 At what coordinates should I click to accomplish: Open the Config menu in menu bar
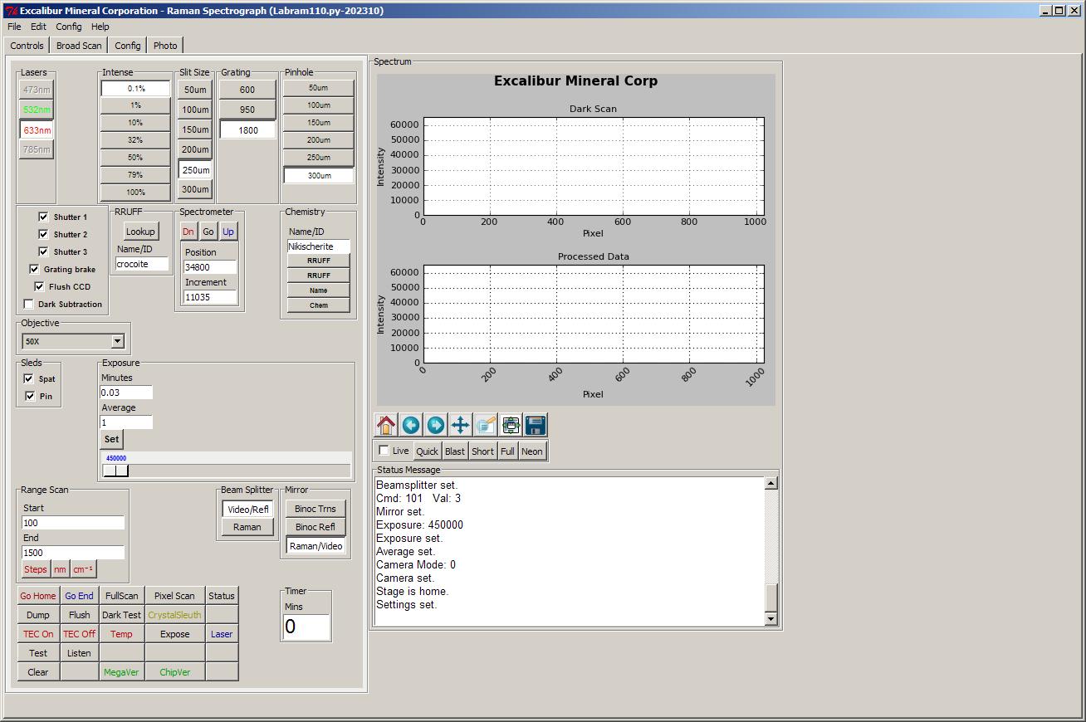coord(68,27)
